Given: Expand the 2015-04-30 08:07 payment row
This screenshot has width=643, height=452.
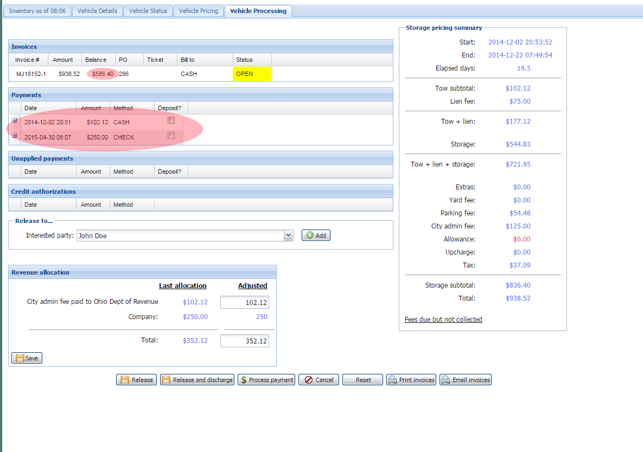Looking at the screenshot, I should pos(15,136).
